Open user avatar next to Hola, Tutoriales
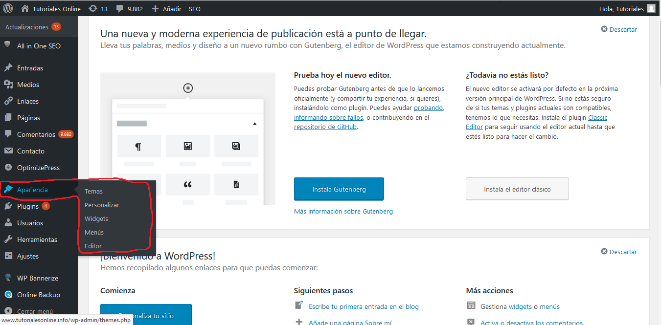This screenshot has width=661, height=325. click(651, 8)
